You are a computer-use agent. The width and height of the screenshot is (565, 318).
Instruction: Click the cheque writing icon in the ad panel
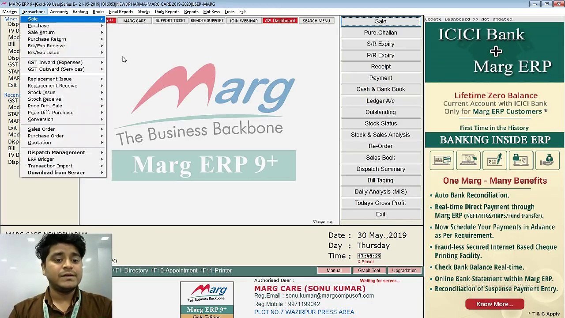coord(495,160)
